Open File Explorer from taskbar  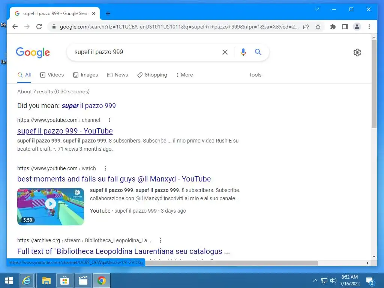click(x=46, y=280)
